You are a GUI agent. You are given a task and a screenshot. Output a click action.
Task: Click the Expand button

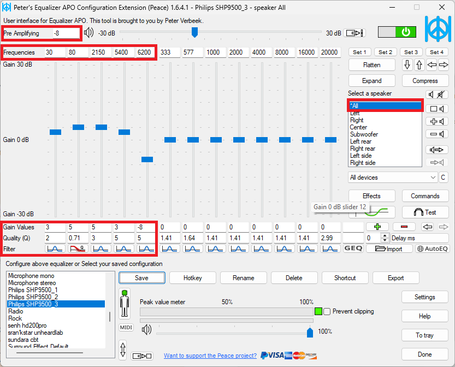[372, 81]
